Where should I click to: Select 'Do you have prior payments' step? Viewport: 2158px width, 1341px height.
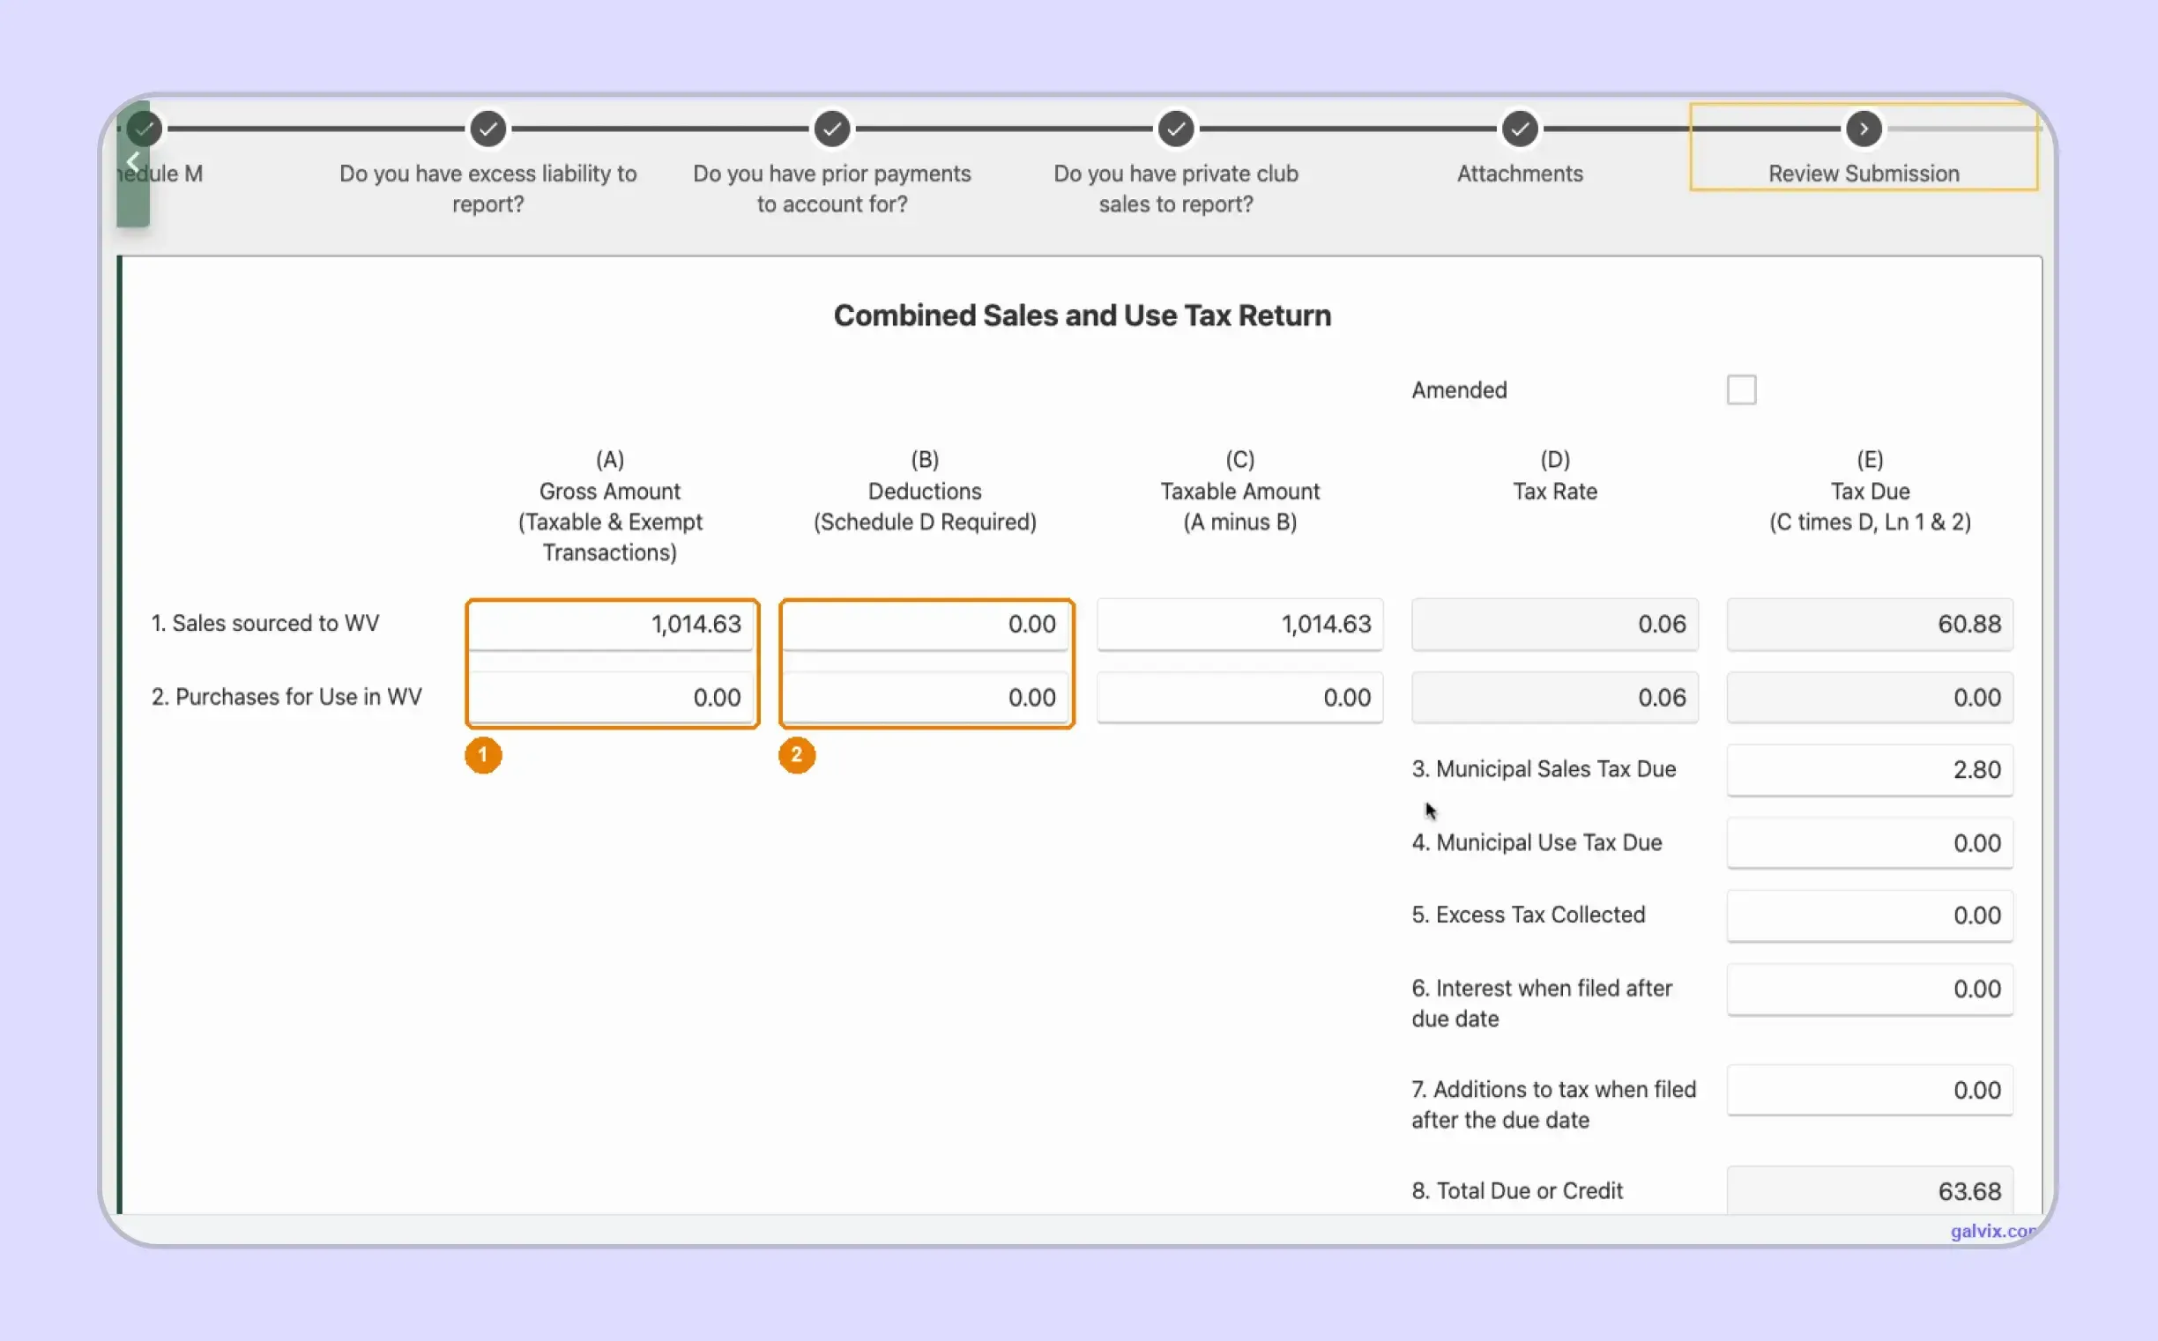click(831, 189)
